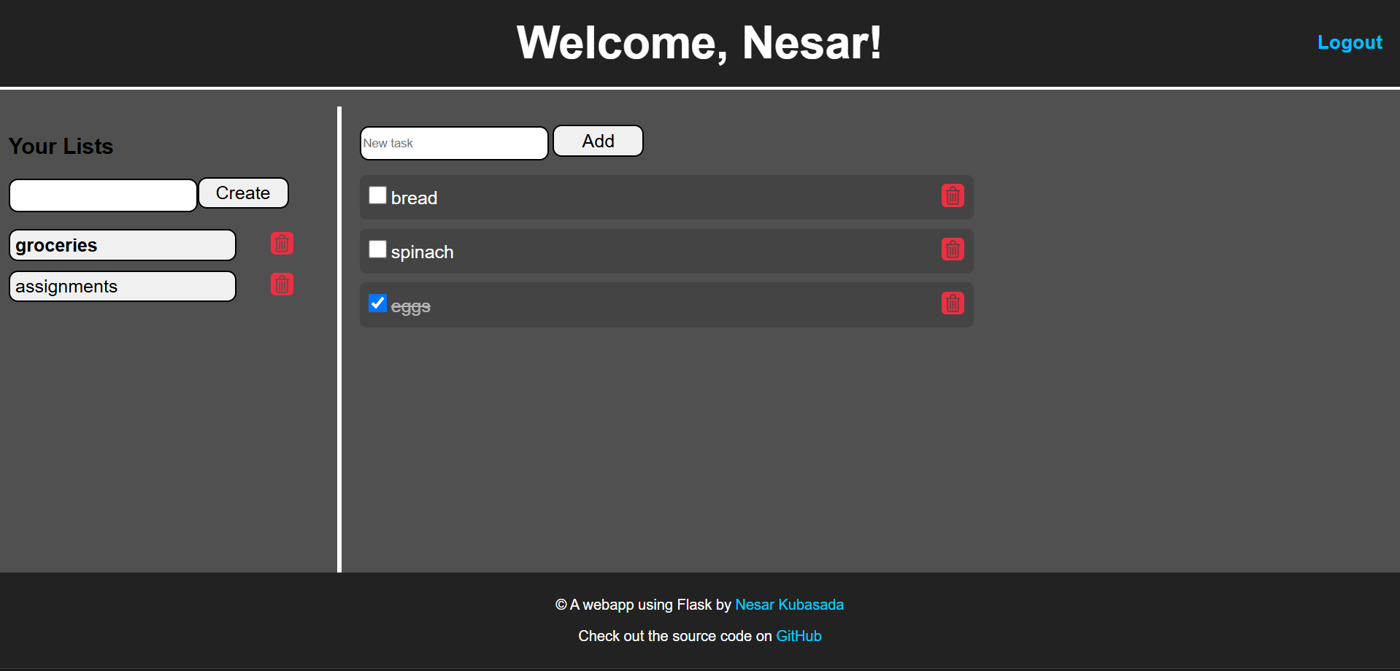Click the Welcome, Nesar! heading
This screenshot has height=671, width=1400.
(x=699, y=42)
